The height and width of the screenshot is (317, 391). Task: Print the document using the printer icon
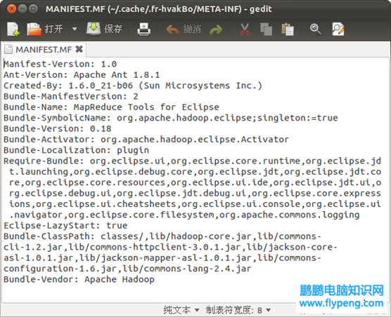coord(144,29)
